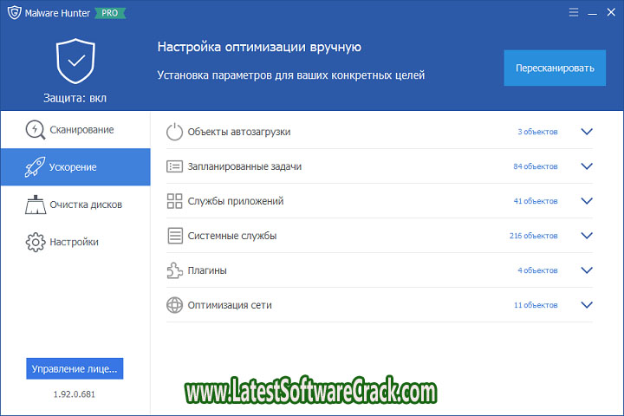
Task: Click the Оптимизация сети globe icon
Action: (174, 305)
